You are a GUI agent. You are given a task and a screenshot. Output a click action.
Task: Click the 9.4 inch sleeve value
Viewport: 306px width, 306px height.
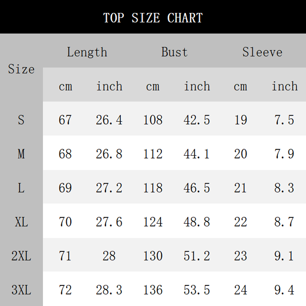(x=284, y=290)
